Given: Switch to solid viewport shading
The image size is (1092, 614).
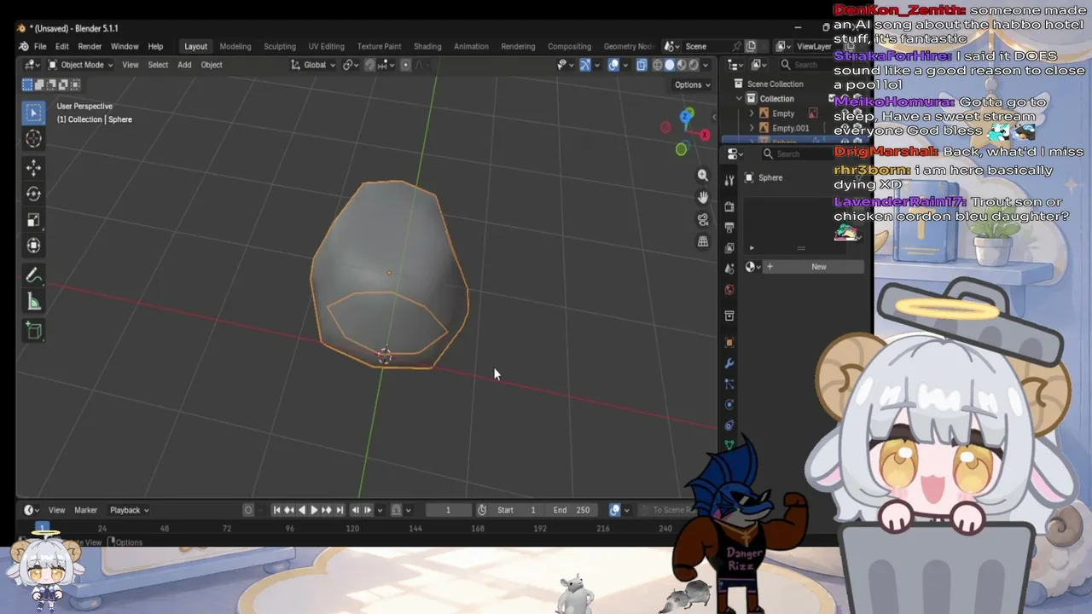Looking at the screenshot, I should tap(670, 65).
